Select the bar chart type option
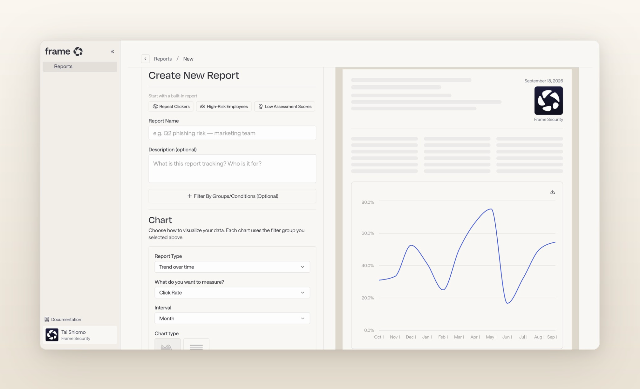This screenshot has width=640, height=389. pos(196,344)
